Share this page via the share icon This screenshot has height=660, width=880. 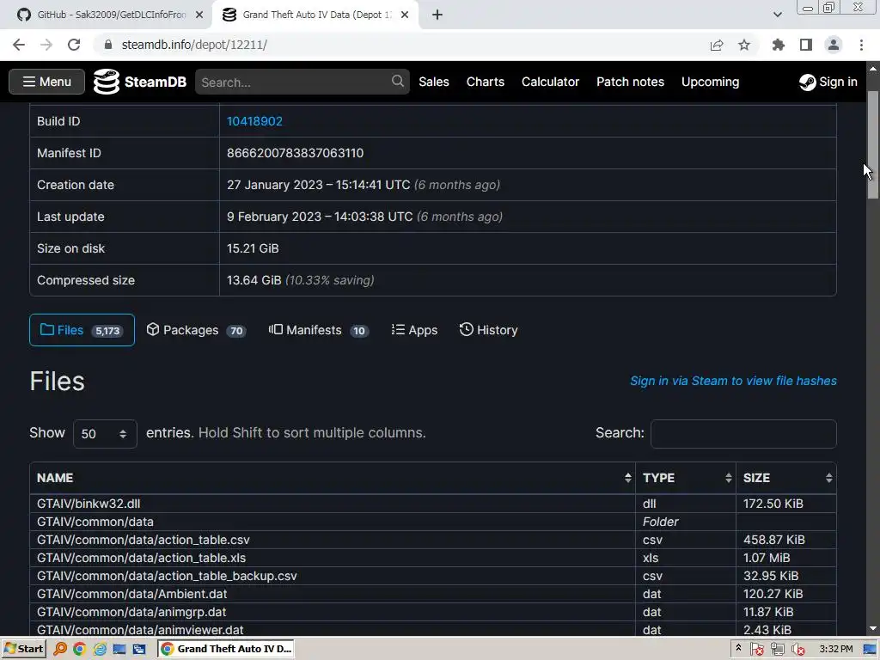[x=717, y=45]
